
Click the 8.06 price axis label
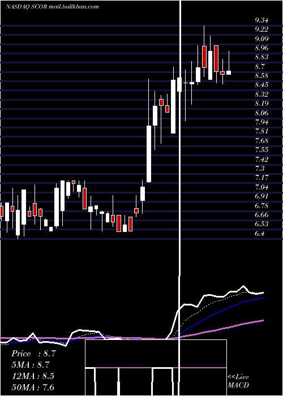point(261,113)
